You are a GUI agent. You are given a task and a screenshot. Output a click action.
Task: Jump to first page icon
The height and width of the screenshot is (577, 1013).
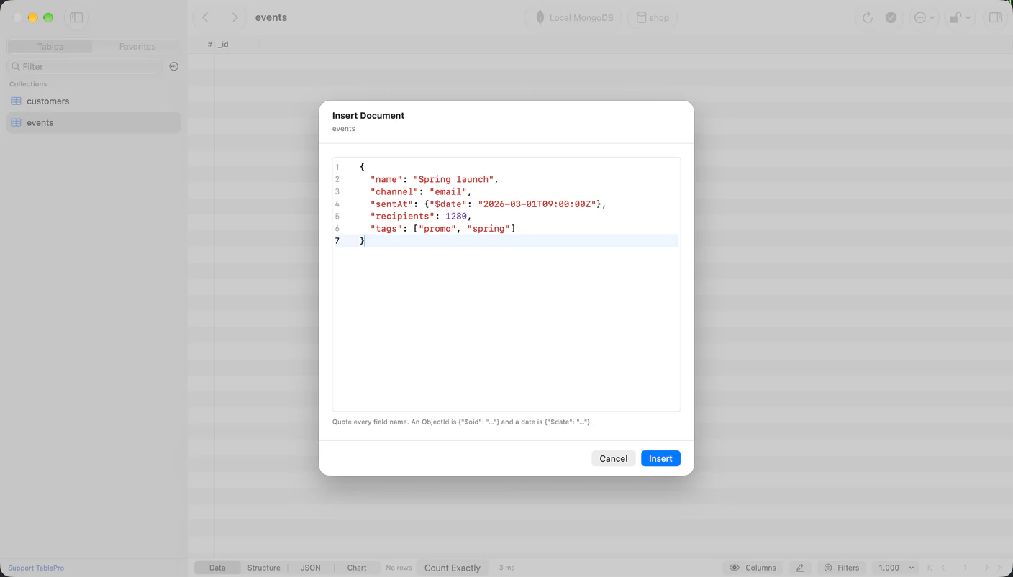pyautogui.click(x=930, y=568)
